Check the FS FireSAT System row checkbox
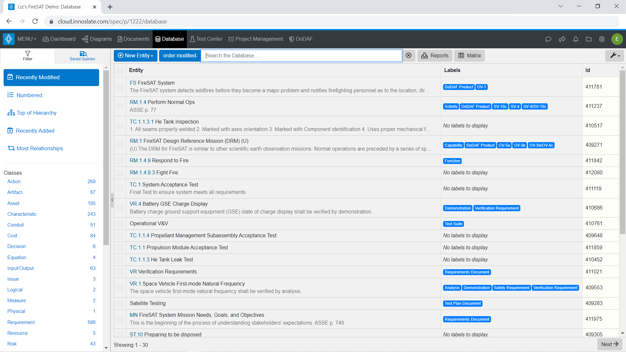The height and width of the screenshot is (352, 626). click(120, 87)
